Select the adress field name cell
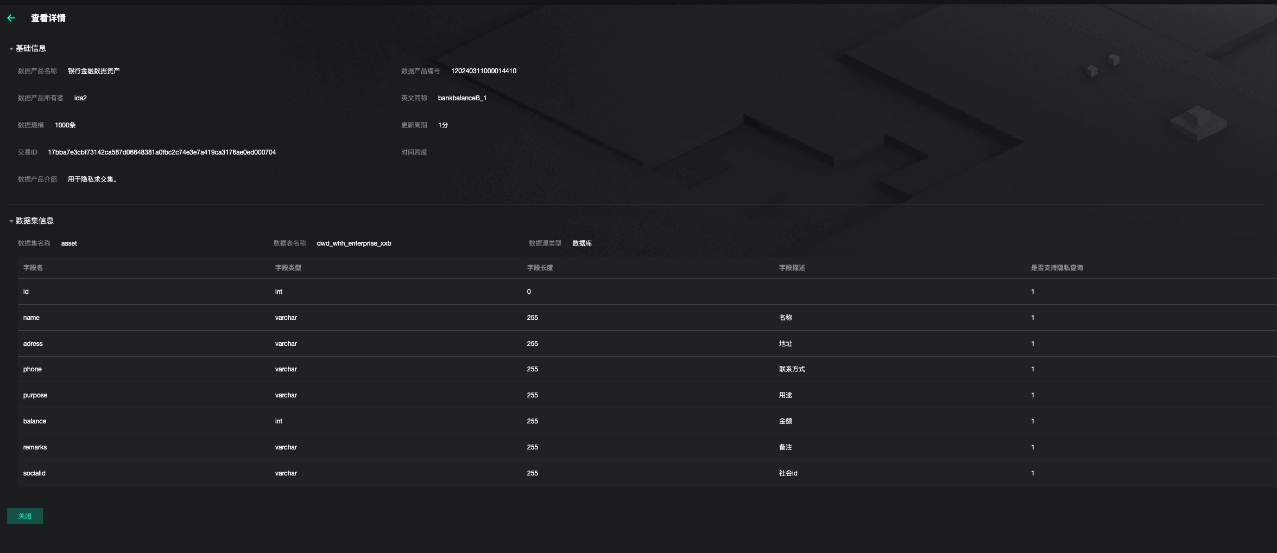 (x=33, y=344)
